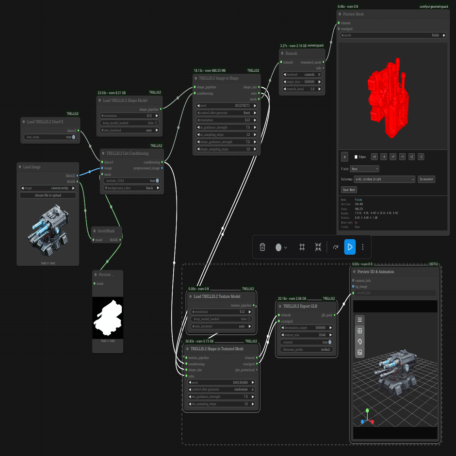Set Preview Mesh view to +Y
The width and height of the screenshot is (456, 456).
point(393,157)
